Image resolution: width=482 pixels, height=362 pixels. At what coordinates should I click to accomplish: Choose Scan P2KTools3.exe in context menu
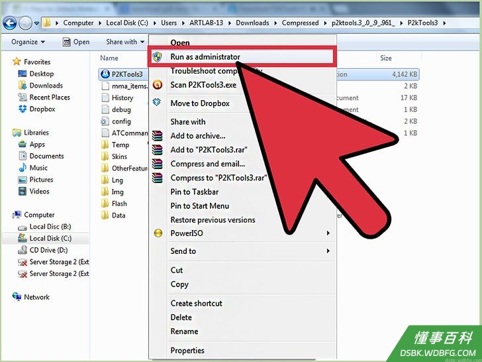click(x=203, y=85)
